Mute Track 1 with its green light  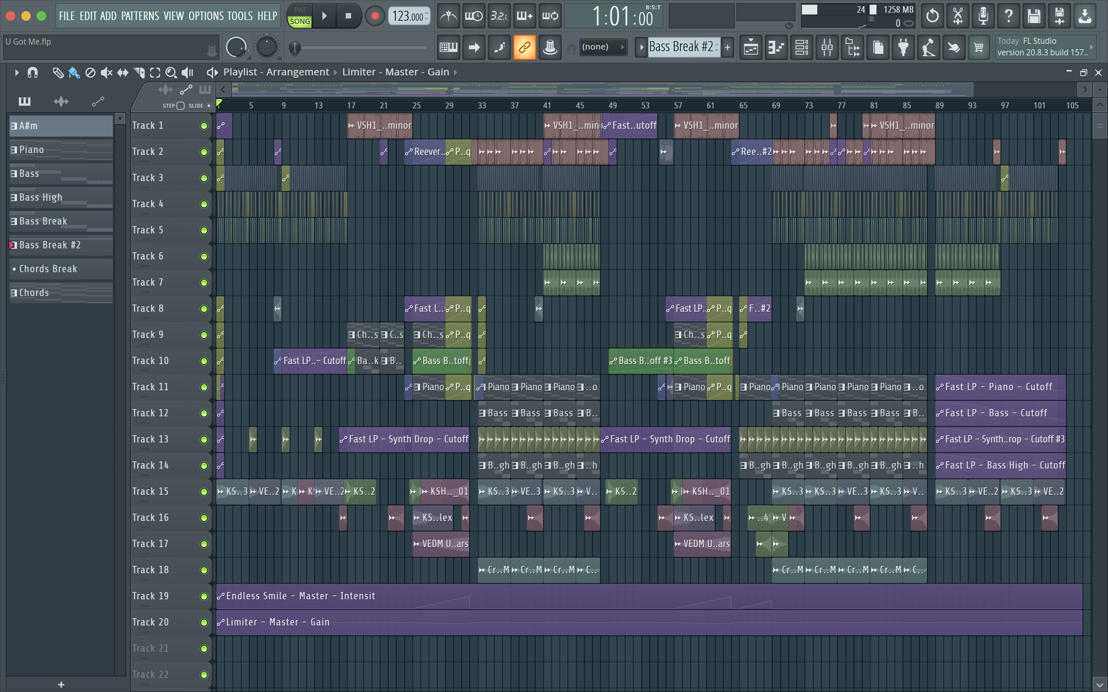[204, 126]
